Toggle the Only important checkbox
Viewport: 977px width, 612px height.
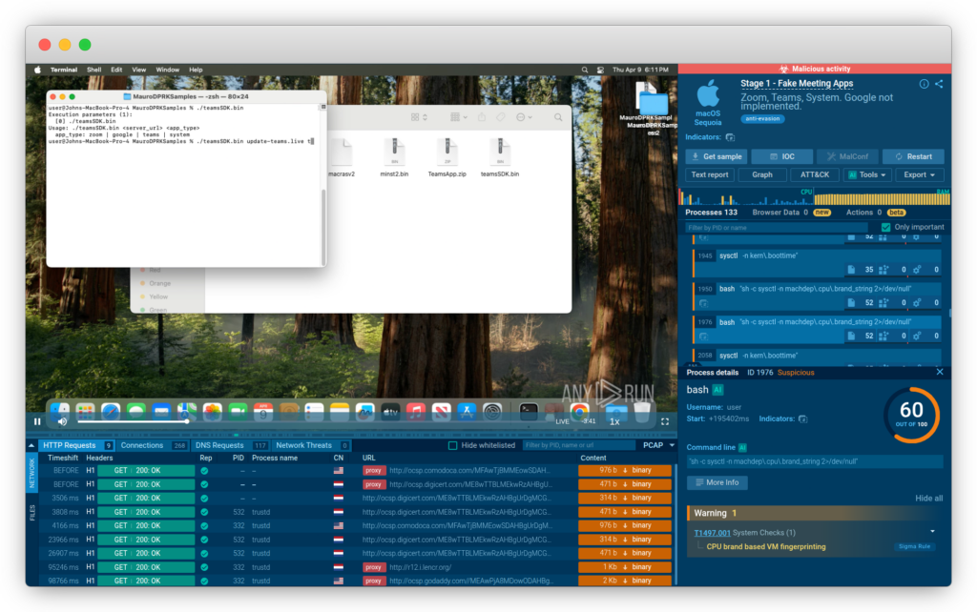[886, 227]
